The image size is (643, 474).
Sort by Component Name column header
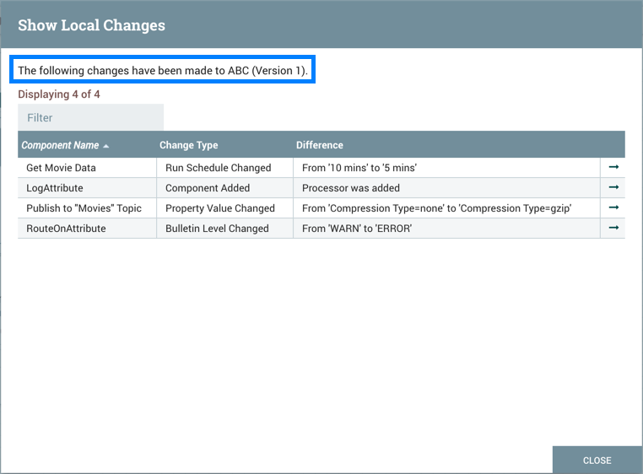(60, 145)
